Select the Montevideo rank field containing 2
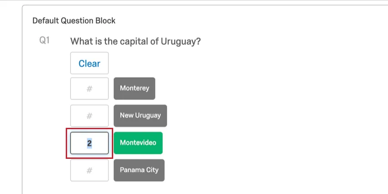This screenshot has height=194, width=388. pos(89,143)
